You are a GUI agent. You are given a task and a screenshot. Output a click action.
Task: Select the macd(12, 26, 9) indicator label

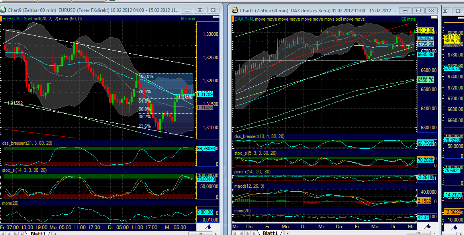(249, 186)
